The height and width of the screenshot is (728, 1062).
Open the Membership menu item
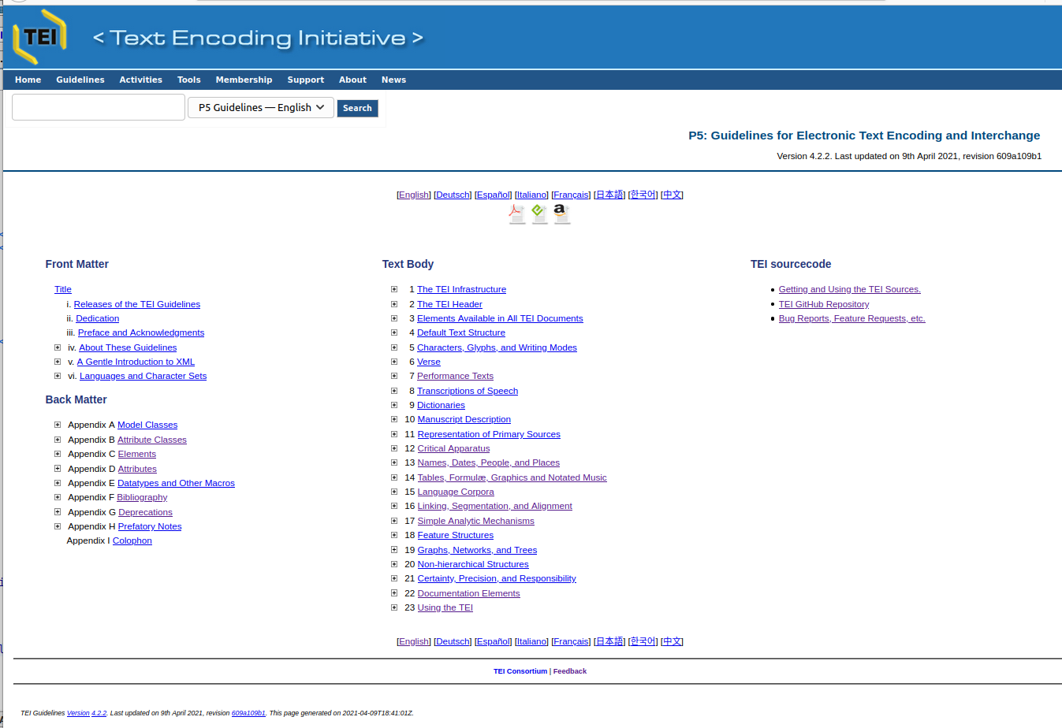coord(244,80)
